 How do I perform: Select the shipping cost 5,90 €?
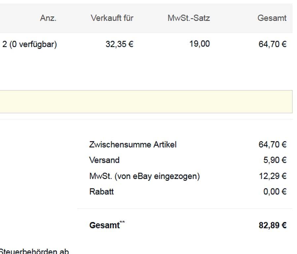click(x=275, y=160)
